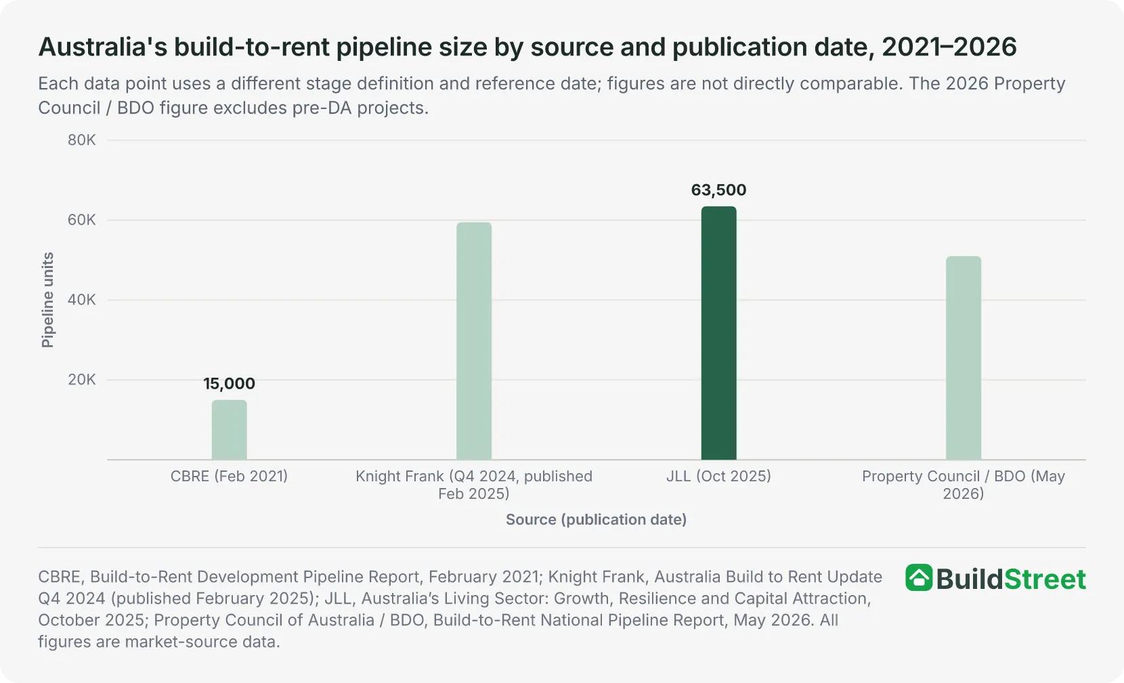Click the 'JLL (Oct 2025)' axis label

tap(718, 476)
